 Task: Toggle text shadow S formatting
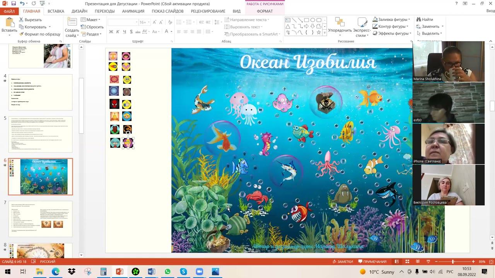pos(131,32)
